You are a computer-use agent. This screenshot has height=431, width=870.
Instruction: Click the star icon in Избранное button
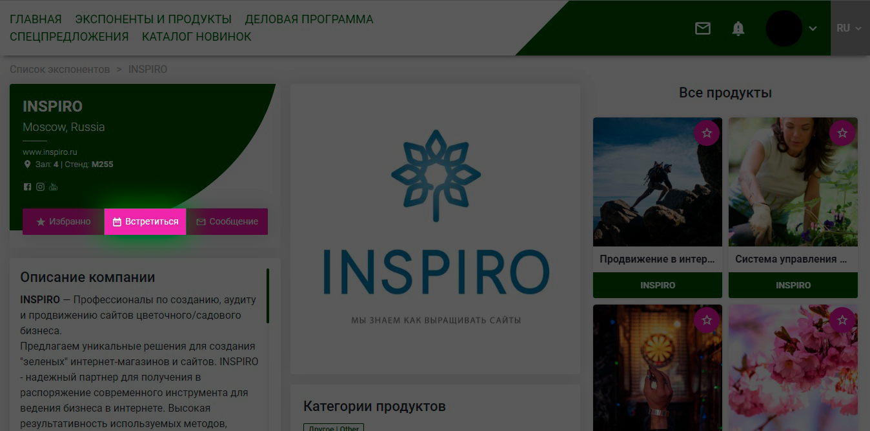click(41, 222)
